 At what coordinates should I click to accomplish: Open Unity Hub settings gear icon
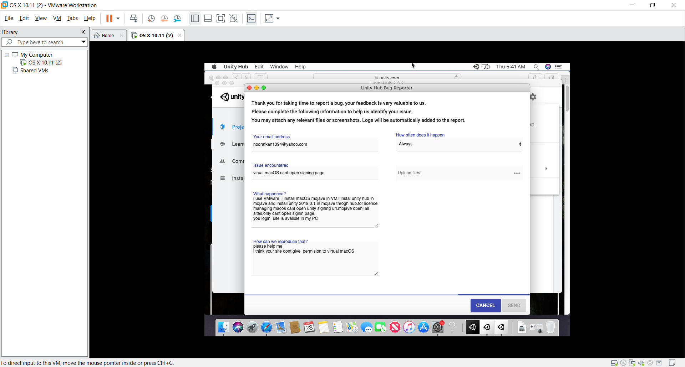pos(533,97)
